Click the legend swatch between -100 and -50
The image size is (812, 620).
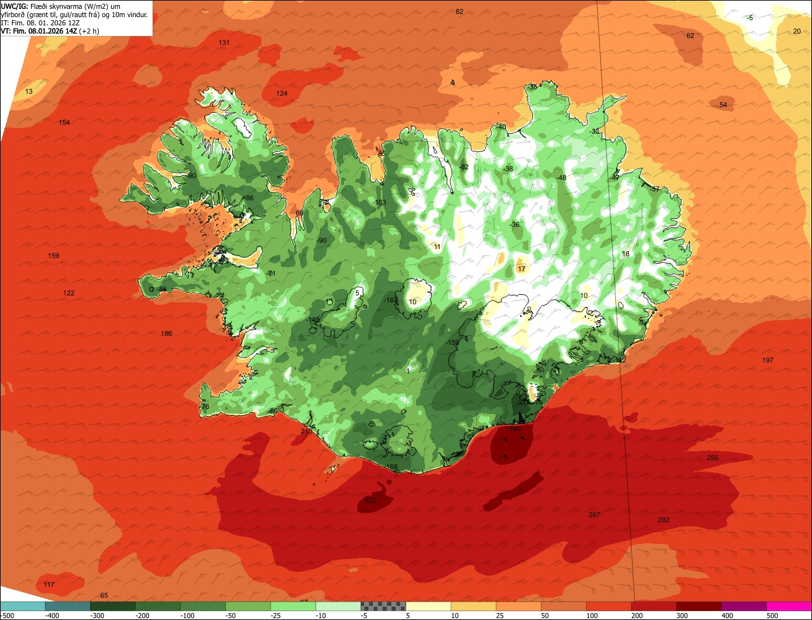tap(202, 606)
